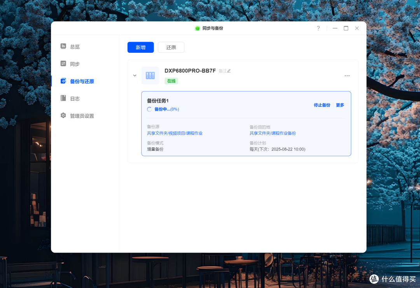This screenshot has height=288, width=420.
Task: Close the 同步与备份 window
Action: coord(357,28)
